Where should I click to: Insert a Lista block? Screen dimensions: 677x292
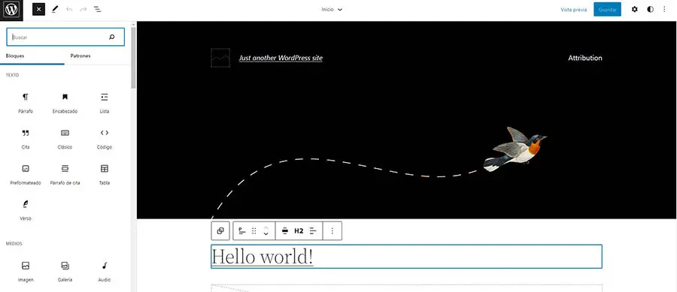click(x=104, y=103)
